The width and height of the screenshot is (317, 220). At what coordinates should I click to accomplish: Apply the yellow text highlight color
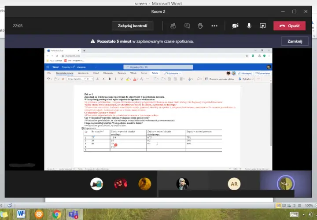pos(128,79)
